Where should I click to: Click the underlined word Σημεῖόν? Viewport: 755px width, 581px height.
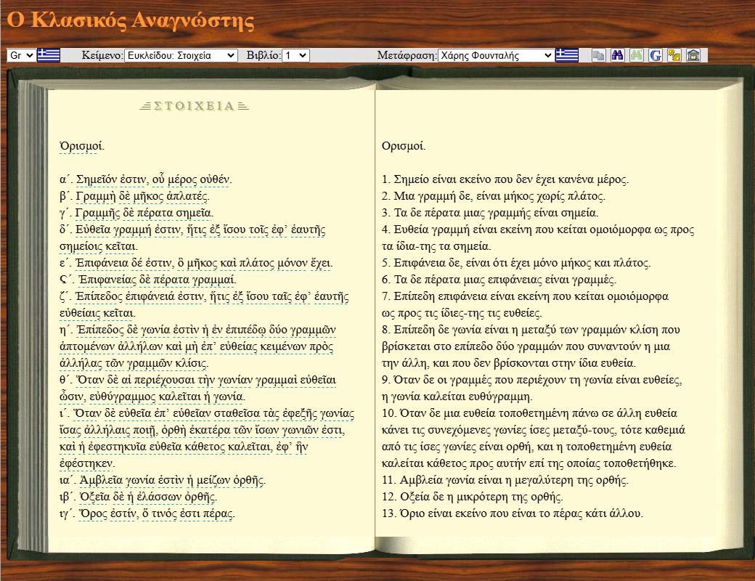(97, 179)
